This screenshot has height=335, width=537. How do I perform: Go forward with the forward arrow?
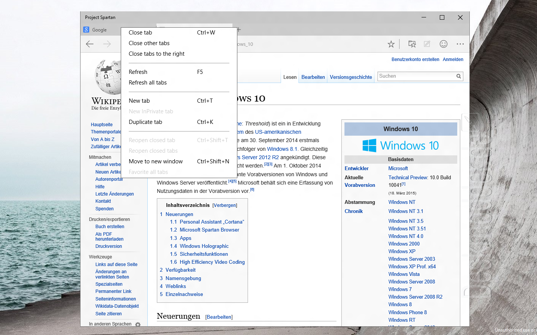tap(107, 44)
